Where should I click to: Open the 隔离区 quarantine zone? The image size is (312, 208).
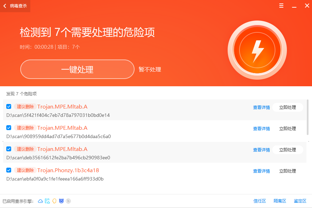tap(280, 201)
